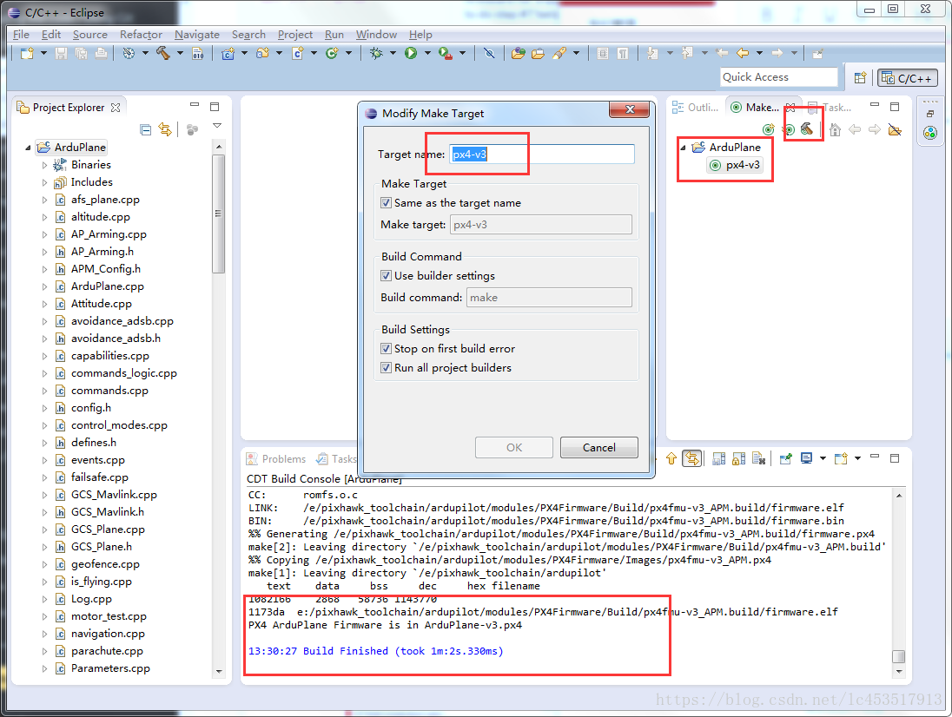Click 'Build Finished' line in console

point(376,651)
